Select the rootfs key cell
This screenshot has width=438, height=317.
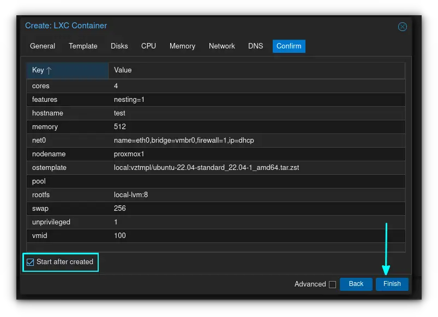pos(67,195)
